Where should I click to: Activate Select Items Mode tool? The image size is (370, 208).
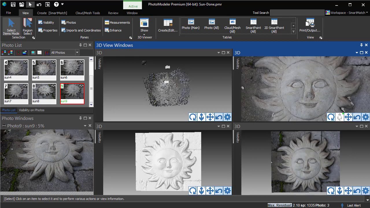(11, 27)
